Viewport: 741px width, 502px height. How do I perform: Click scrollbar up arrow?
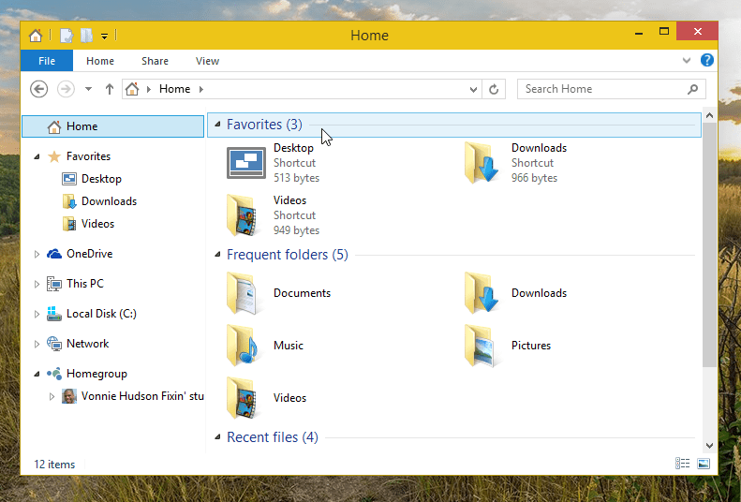click(x=709, y=115)
